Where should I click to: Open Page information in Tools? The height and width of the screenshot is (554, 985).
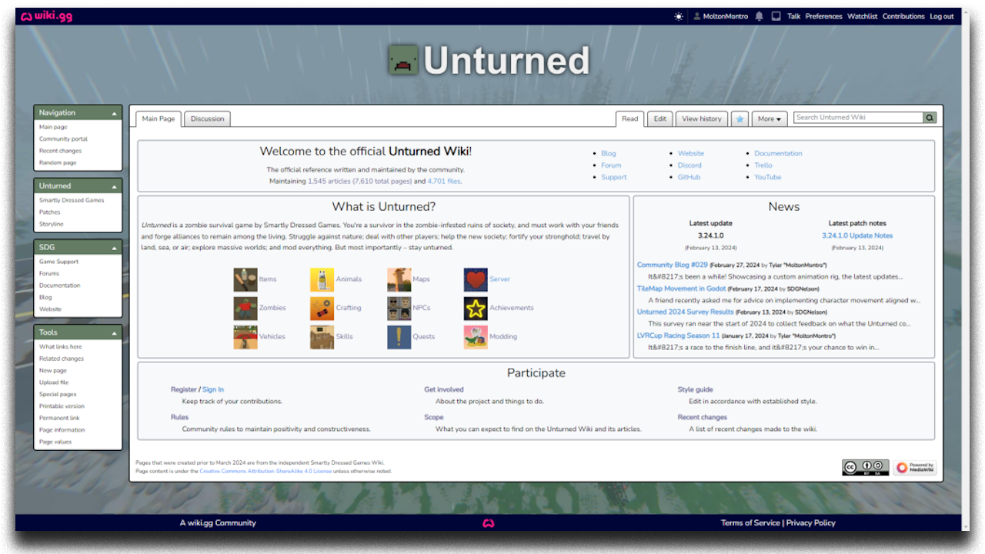click(x=62, y=430)
